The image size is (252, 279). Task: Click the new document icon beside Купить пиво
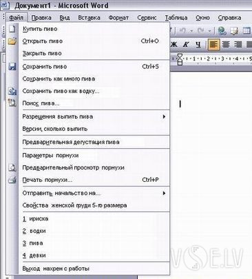click(x=12, y=29)
